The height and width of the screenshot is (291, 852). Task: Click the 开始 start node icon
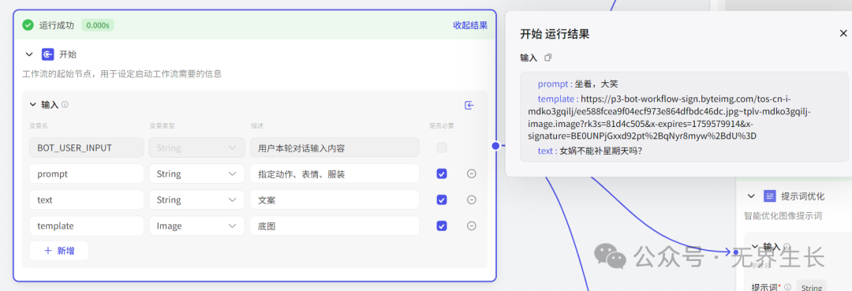(48, 54)
